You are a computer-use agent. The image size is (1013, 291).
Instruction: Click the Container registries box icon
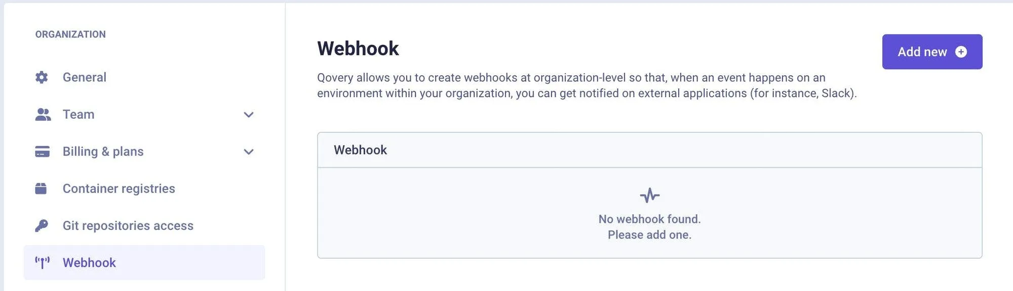(43, 188)
